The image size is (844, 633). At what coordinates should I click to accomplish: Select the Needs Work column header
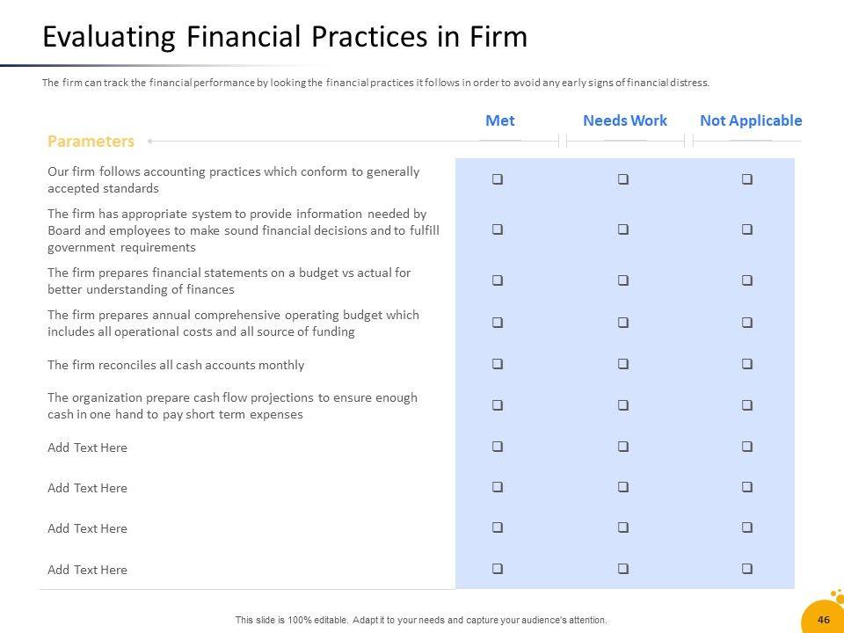[x=625, y=121]
